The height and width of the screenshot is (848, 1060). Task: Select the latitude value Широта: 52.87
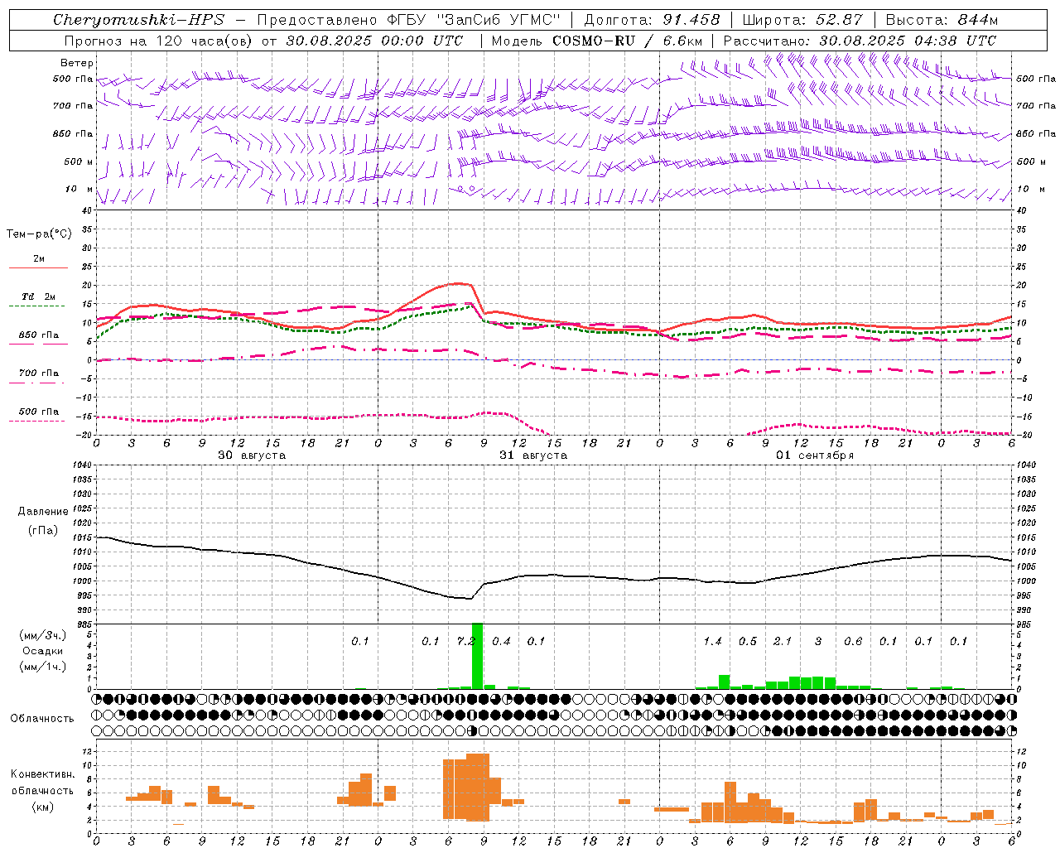point(802,20)
